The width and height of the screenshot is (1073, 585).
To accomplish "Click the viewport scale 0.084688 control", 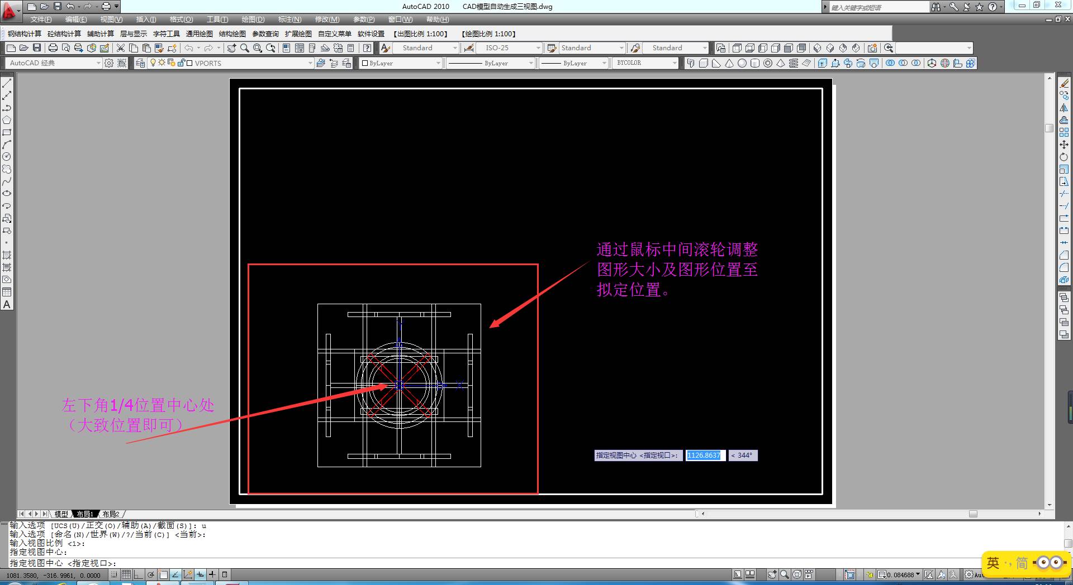I will pyautogui.click(x=899, y=574).
